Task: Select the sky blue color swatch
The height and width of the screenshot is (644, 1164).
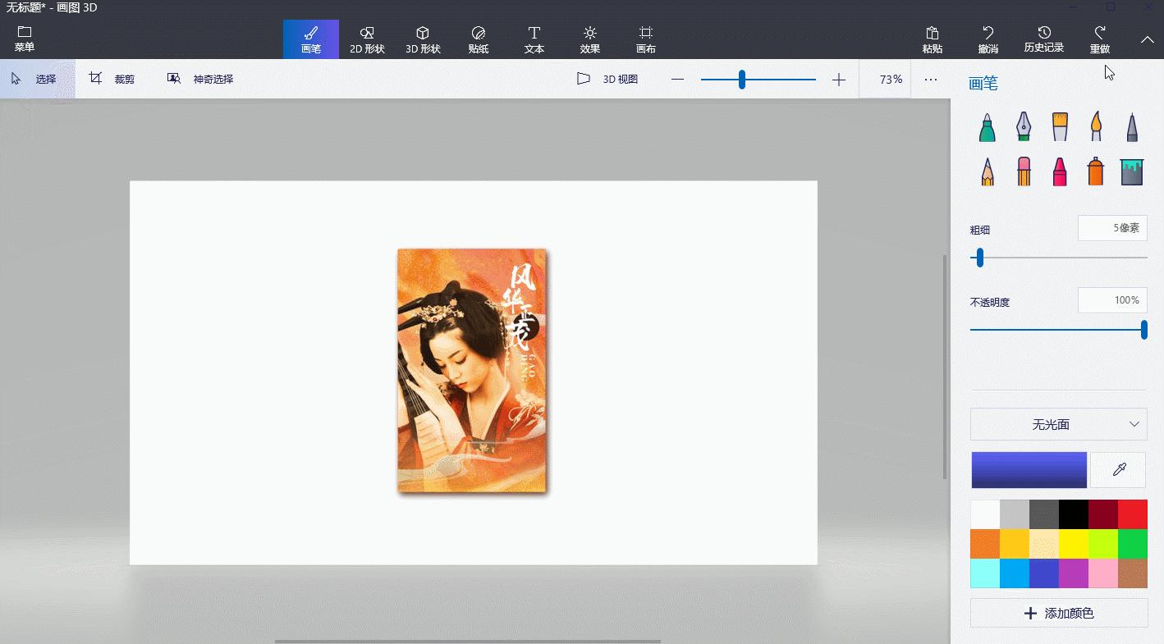Action: (1015, 573)
